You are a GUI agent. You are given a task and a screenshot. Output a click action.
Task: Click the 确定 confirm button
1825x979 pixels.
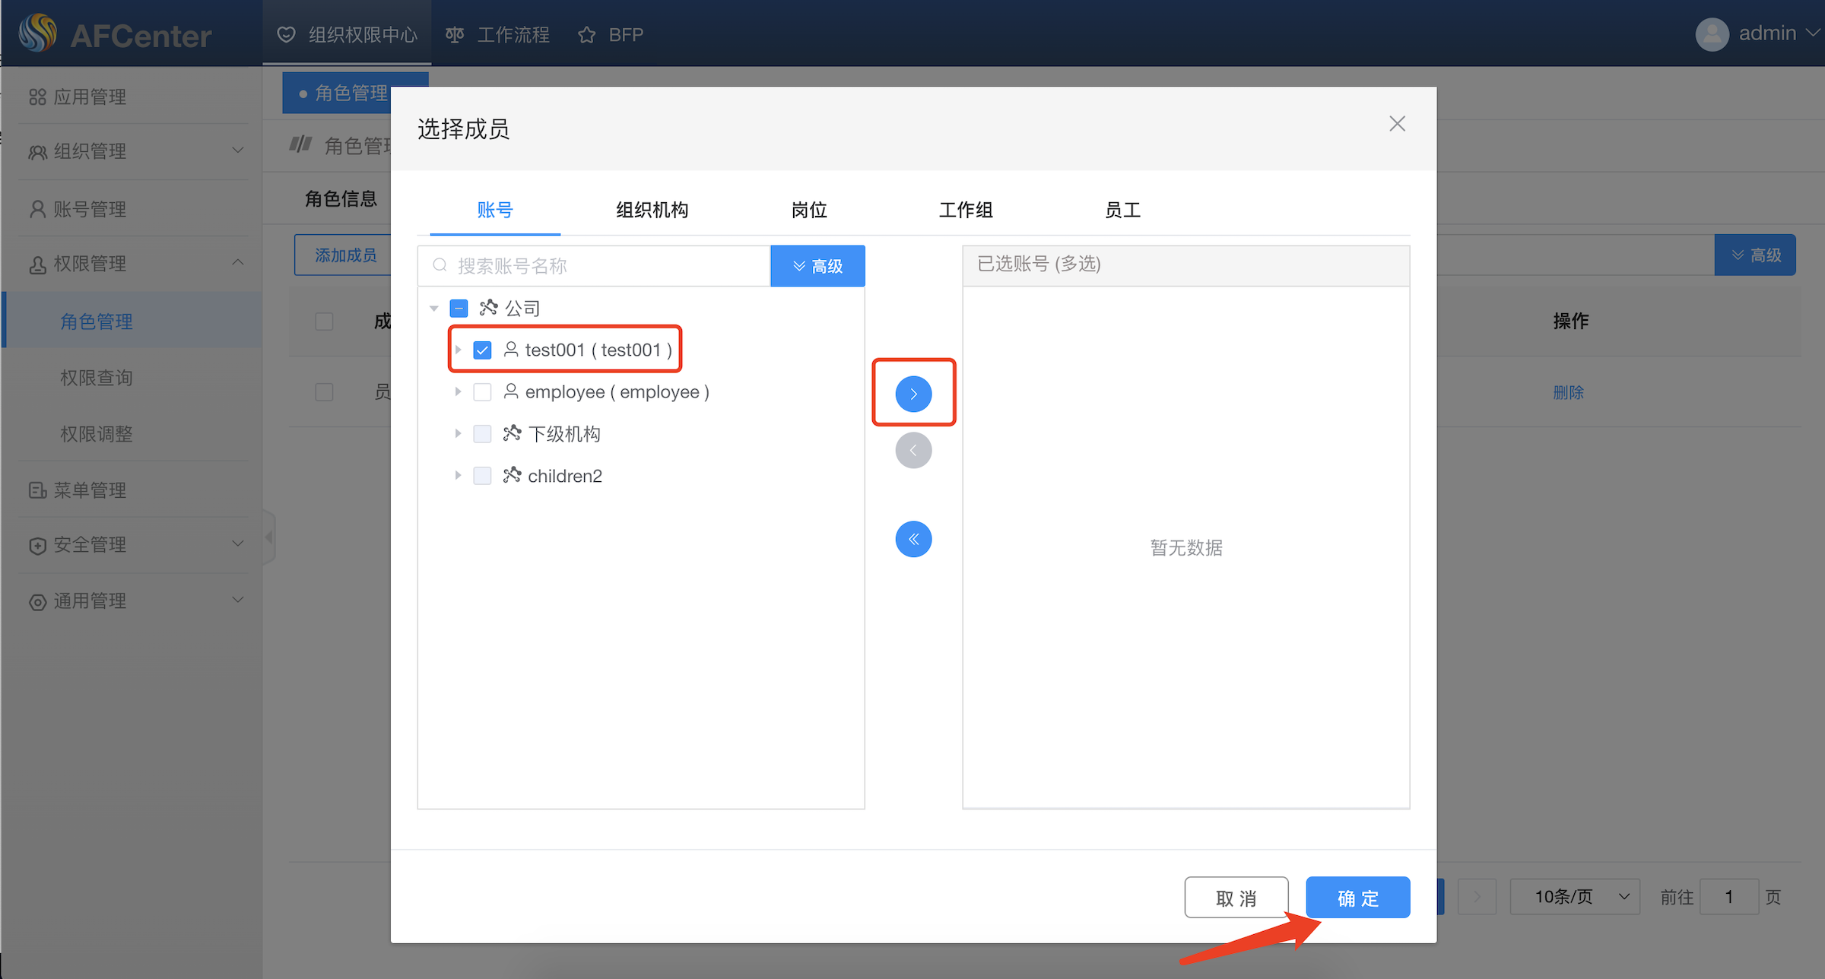click(x=1357, y=898)
